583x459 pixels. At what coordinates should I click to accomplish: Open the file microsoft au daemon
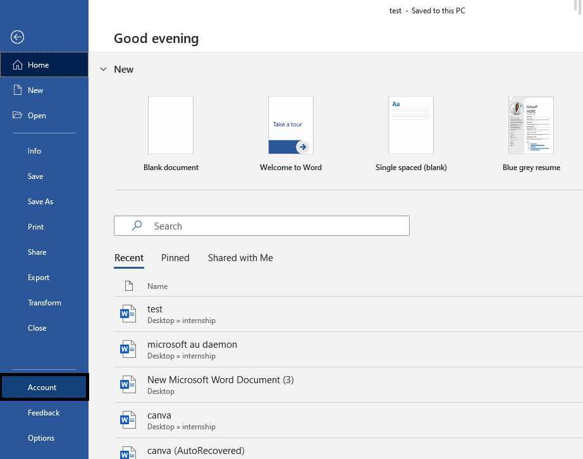pyautogui.click(x=348, y=350)
